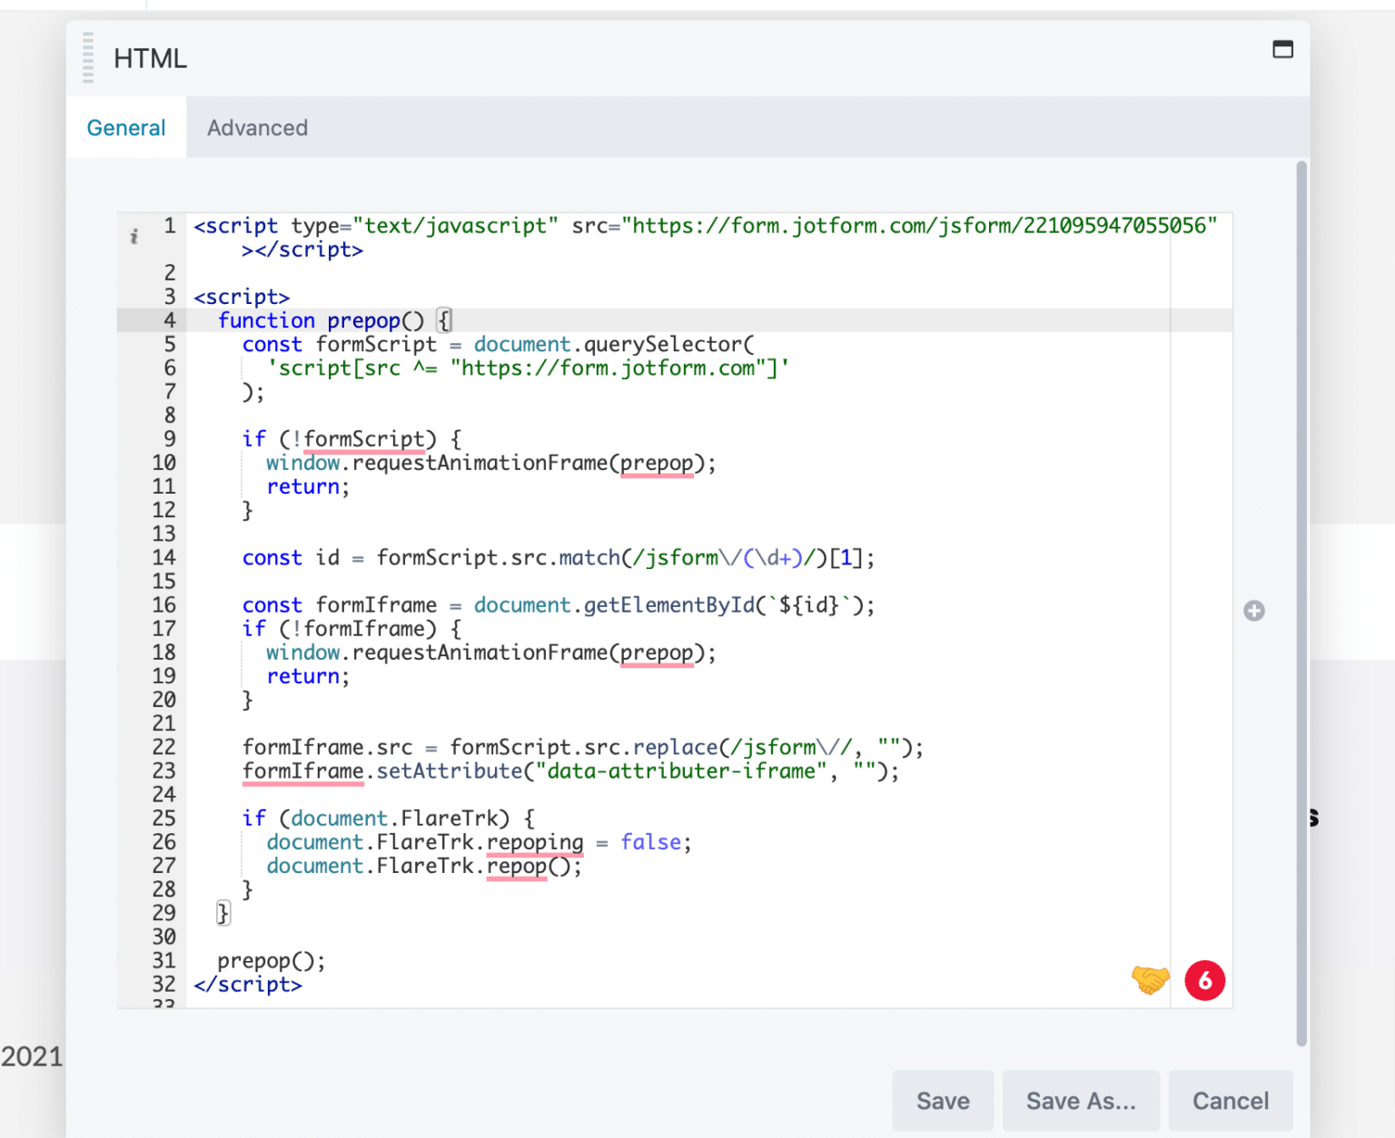
Task: Click the 'document.FlareTrk.repop();' line
Action: [x=424, y=866]
